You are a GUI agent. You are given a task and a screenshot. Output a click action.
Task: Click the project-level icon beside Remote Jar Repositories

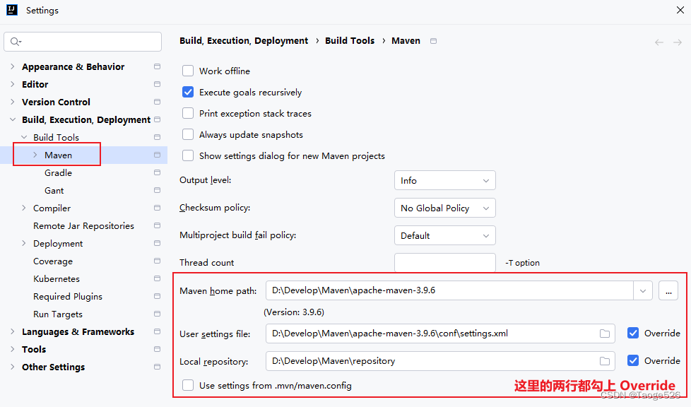tap(157, 225)
